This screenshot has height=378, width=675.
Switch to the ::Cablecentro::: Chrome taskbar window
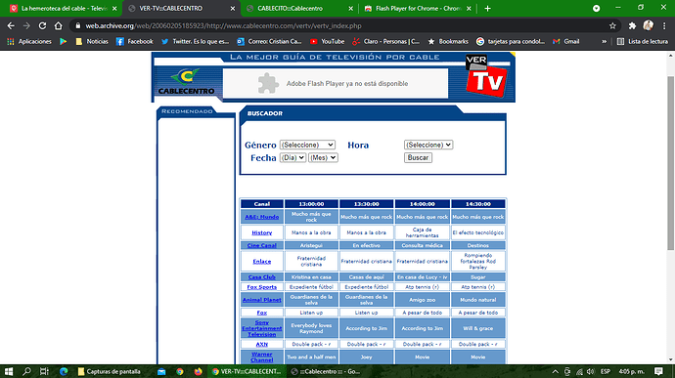coord(326,371)
